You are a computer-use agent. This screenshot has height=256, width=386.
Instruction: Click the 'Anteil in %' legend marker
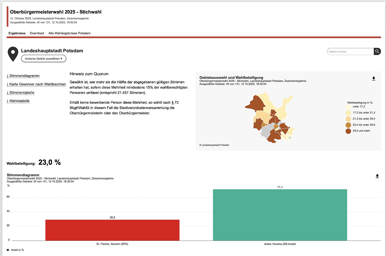point(8,250)
